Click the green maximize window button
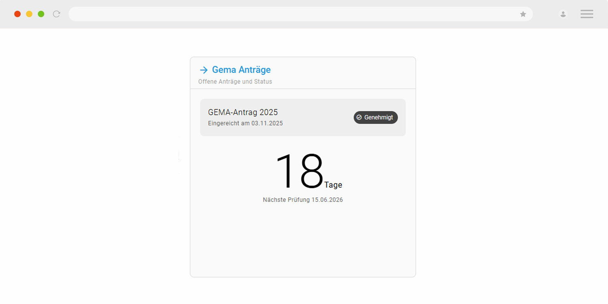The width and height of the screenshot is (608, 304). [41, 14]
